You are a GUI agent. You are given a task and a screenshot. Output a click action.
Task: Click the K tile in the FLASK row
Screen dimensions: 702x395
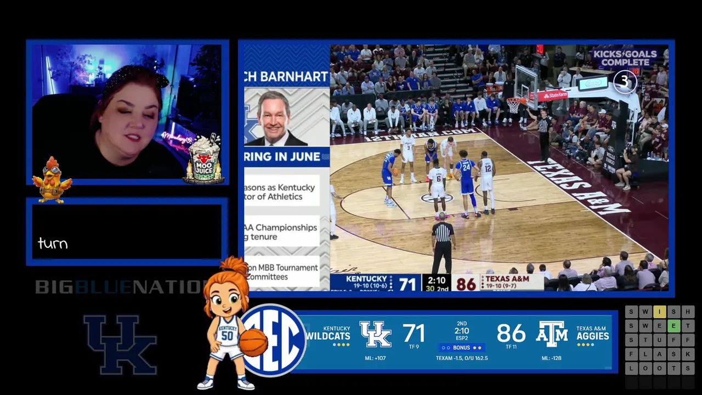688,354
